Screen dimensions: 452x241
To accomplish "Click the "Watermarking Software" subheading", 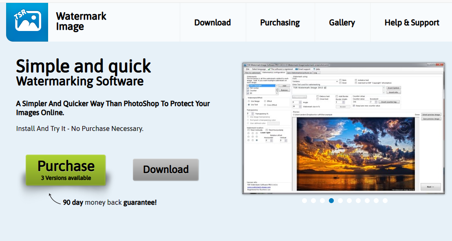I will [80, 81].
